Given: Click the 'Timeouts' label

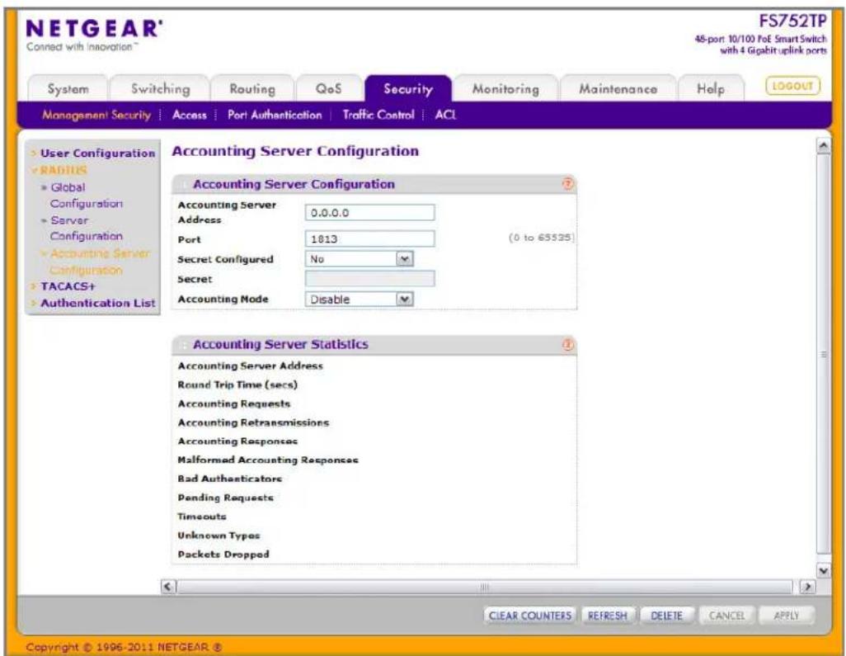Looking at the screenshot, I should (x=202, y=517).
